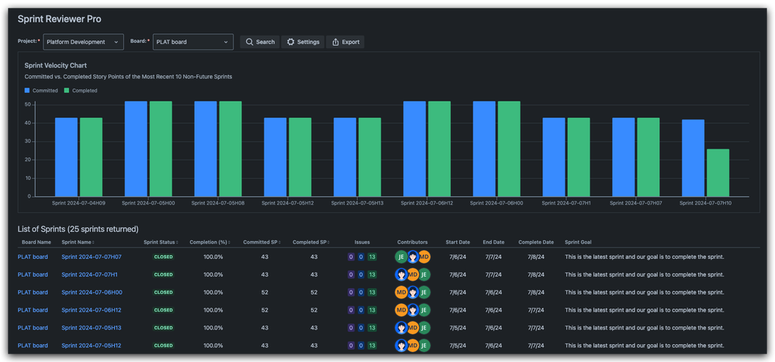Click the Sprint Goal column header

[x=578, y=243]
